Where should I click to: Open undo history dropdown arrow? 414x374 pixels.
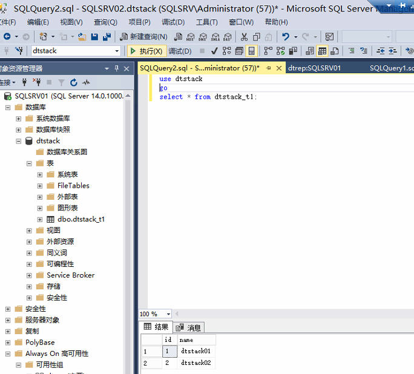click(296, 37)
